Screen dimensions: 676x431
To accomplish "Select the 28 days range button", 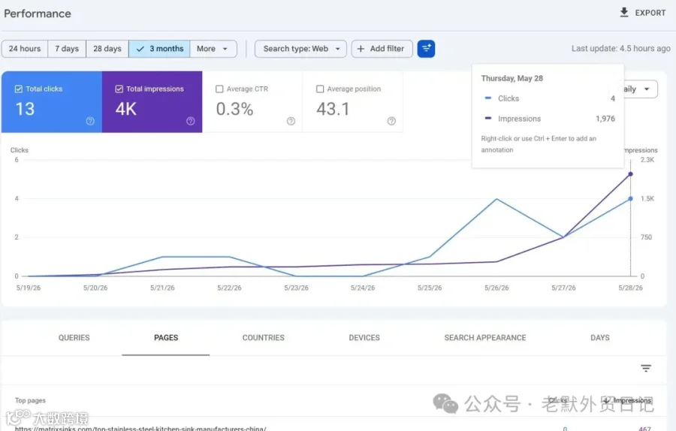I will click(107, 49).
